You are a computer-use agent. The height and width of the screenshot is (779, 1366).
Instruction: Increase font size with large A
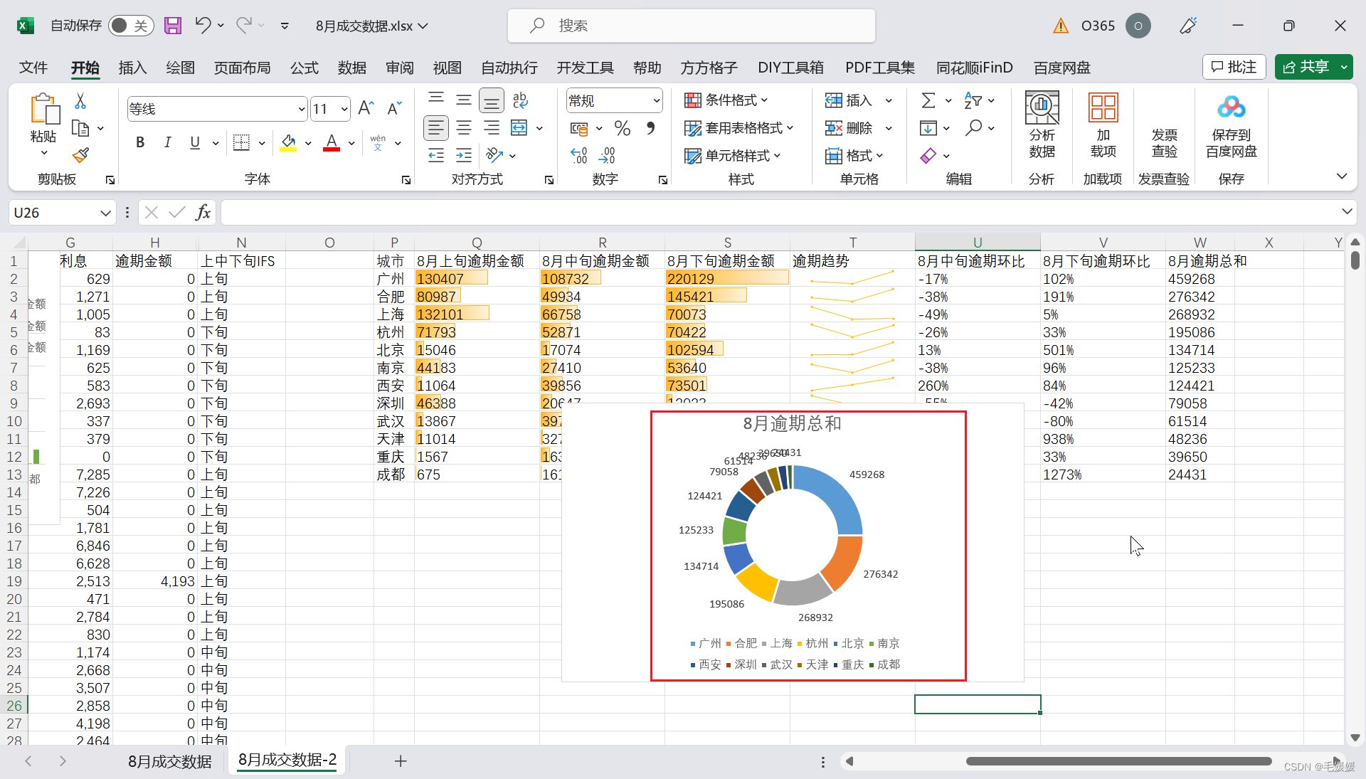[366, 108]
